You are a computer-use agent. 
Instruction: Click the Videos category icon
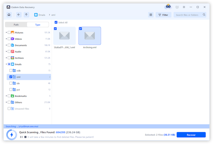(13, 39)
